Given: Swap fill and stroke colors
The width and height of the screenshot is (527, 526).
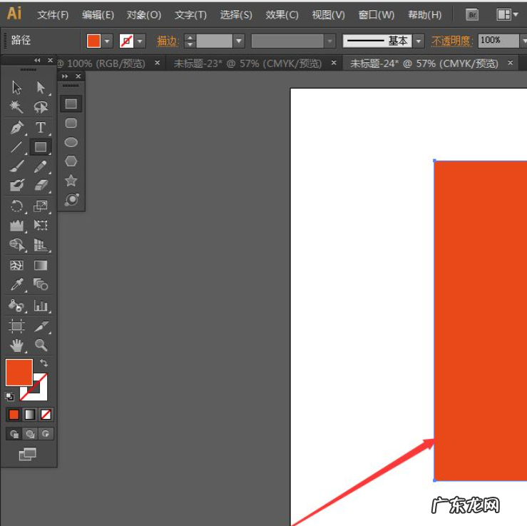Looking at the screenshot, I should coord(44,363).
